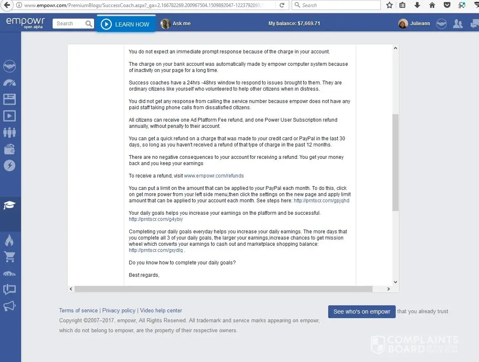
Task: Open sidebar car icon
Action: (10, 273)
